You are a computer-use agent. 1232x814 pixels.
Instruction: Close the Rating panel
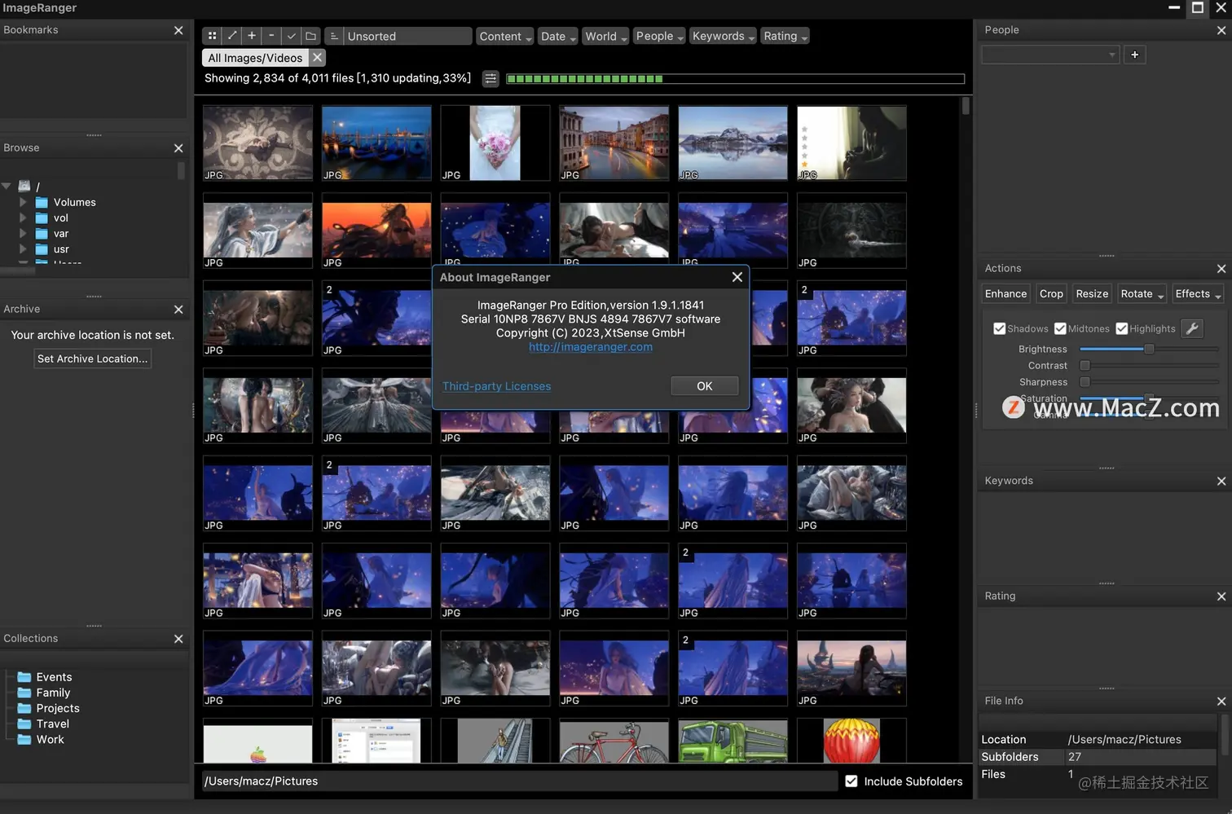1221,596
